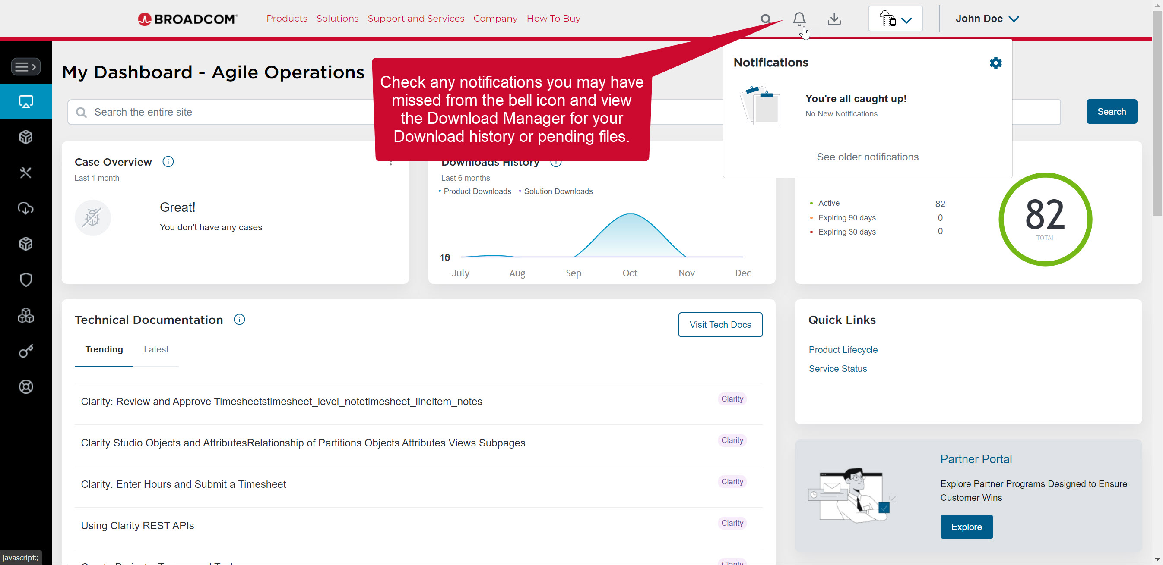Viewport: 1163px width, 565px height.
Task: Expand the left sidebar menu toggle
Action: coord(26,67)
